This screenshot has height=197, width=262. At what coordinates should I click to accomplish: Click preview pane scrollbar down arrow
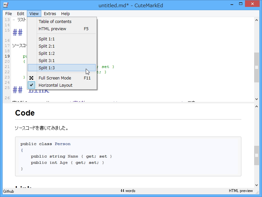click(x=256, y=185)
